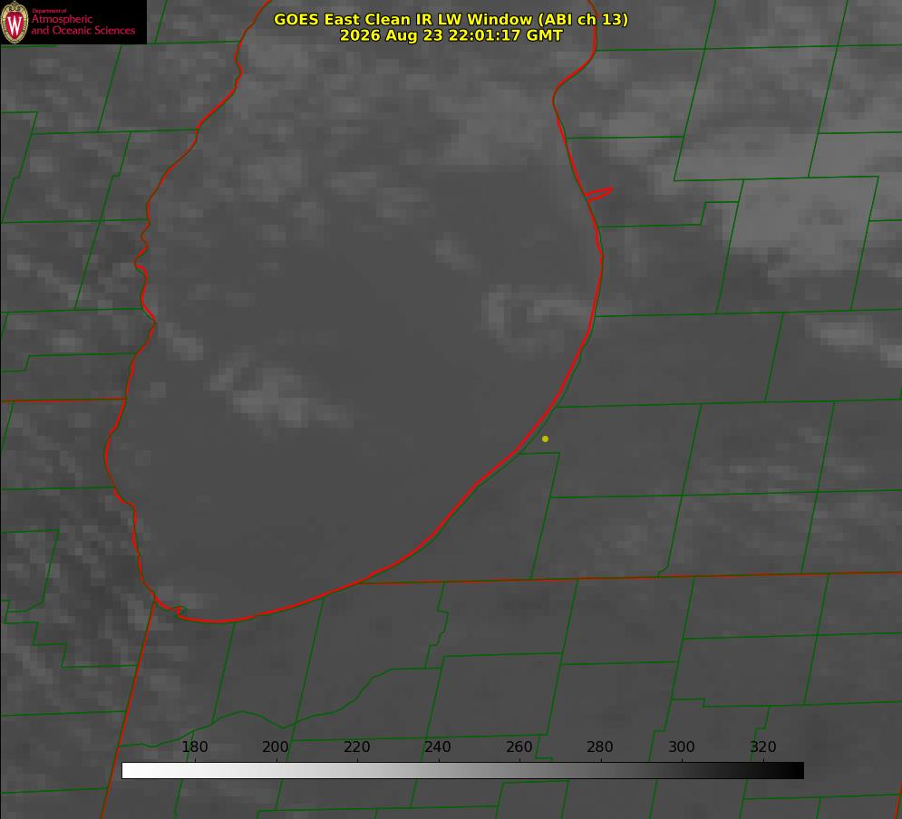The image size is (902, 819).
Task: Click the 240 label on the colorbar
Action: (438, 747)
